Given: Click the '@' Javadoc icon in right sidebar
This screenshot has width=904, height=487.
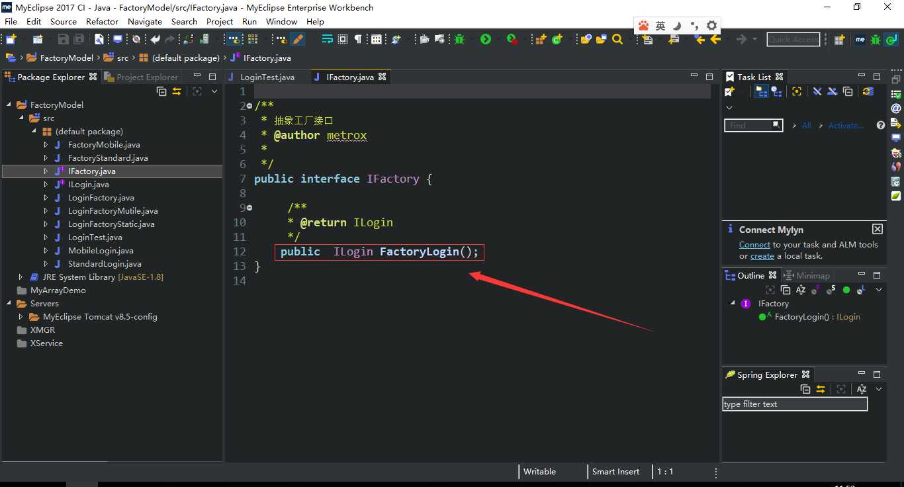Looking at the screenshot, I should click(896, 109).
